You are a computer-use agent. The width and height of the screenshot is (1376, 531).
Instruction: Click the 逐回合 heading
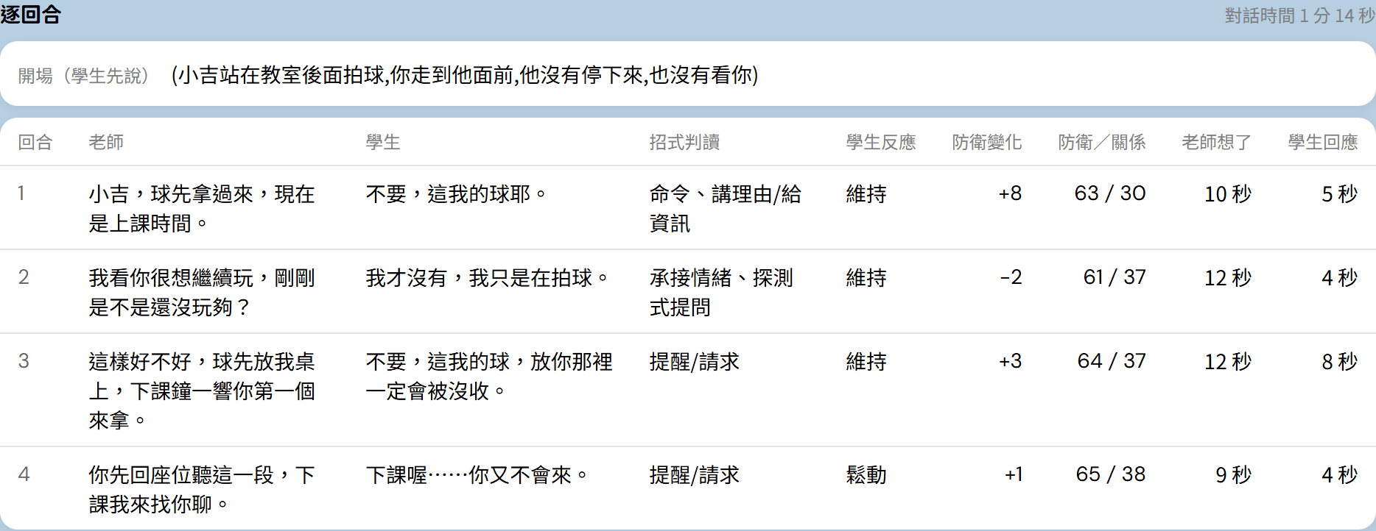coord(31,14)
